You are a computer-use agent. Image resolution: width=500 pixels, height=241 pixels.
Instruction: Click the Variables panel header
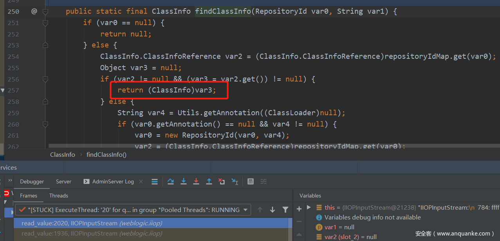click(x=310, y=196)
